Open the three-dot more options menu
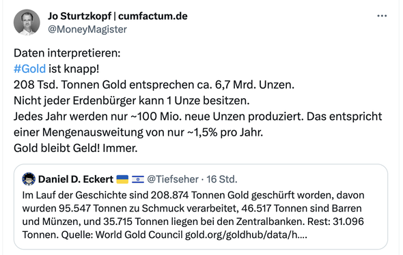The height and width of the screenshot is (255, 403). [382, 16]
